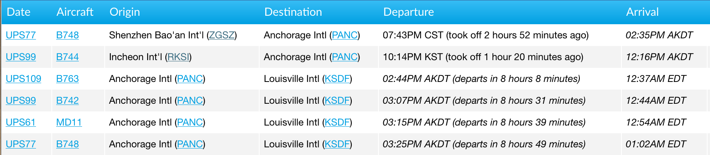Click the MD11 aircraft type link
This screenshot has width=710, height=155.
[69, 122]
